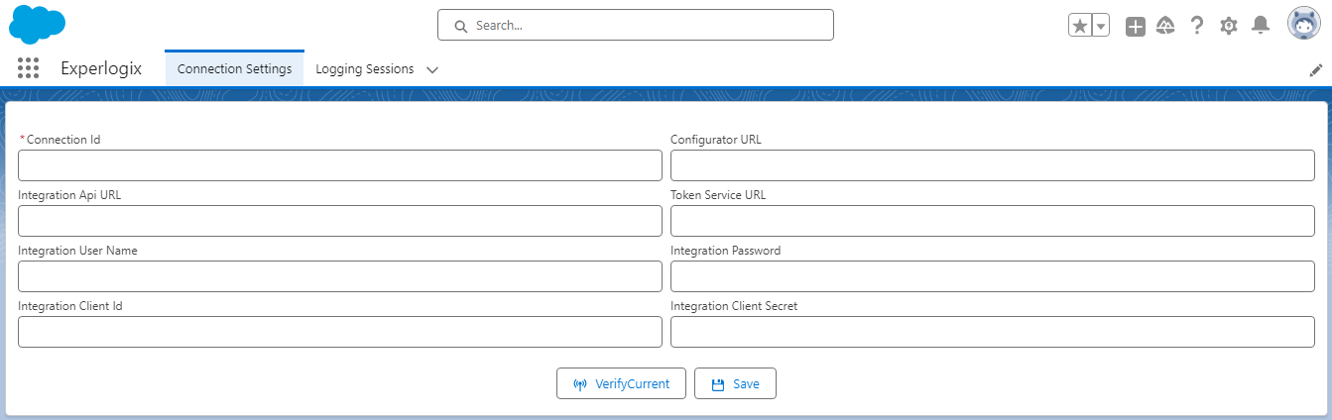
Task: Click into the Token Service URL field
Action: click(992, 221)
